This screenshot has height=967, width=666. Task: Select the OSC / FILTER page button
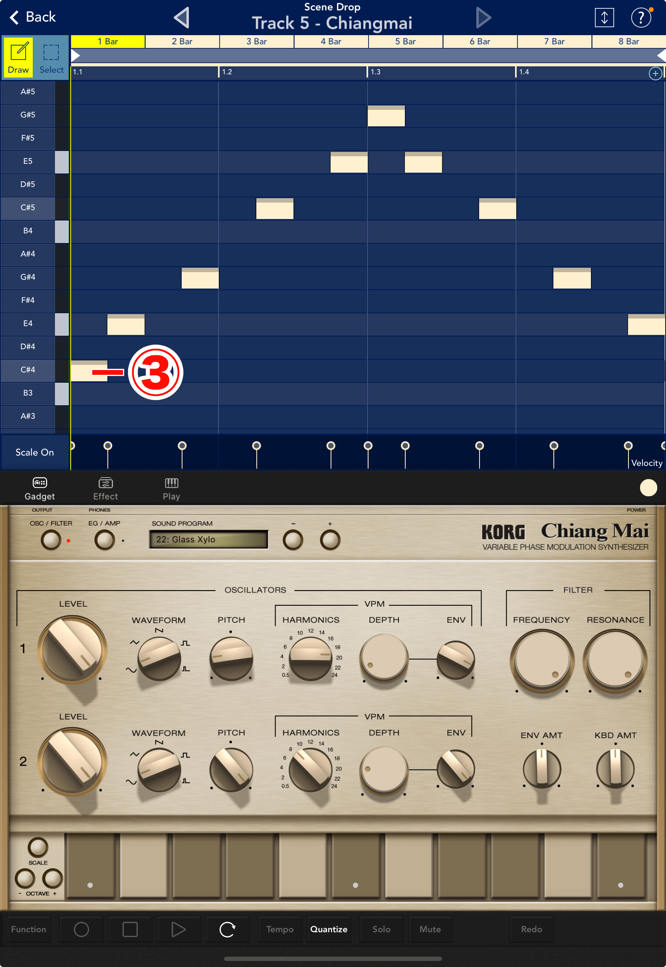tap(51, 540)
